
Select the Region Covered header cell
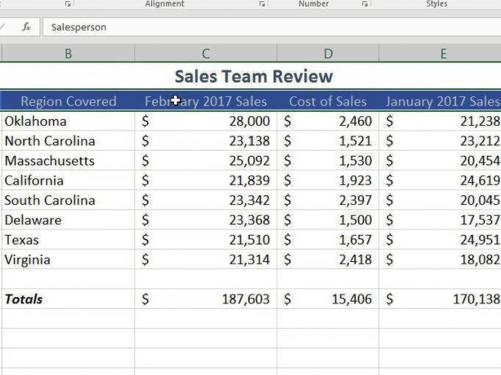pos(68,101)
